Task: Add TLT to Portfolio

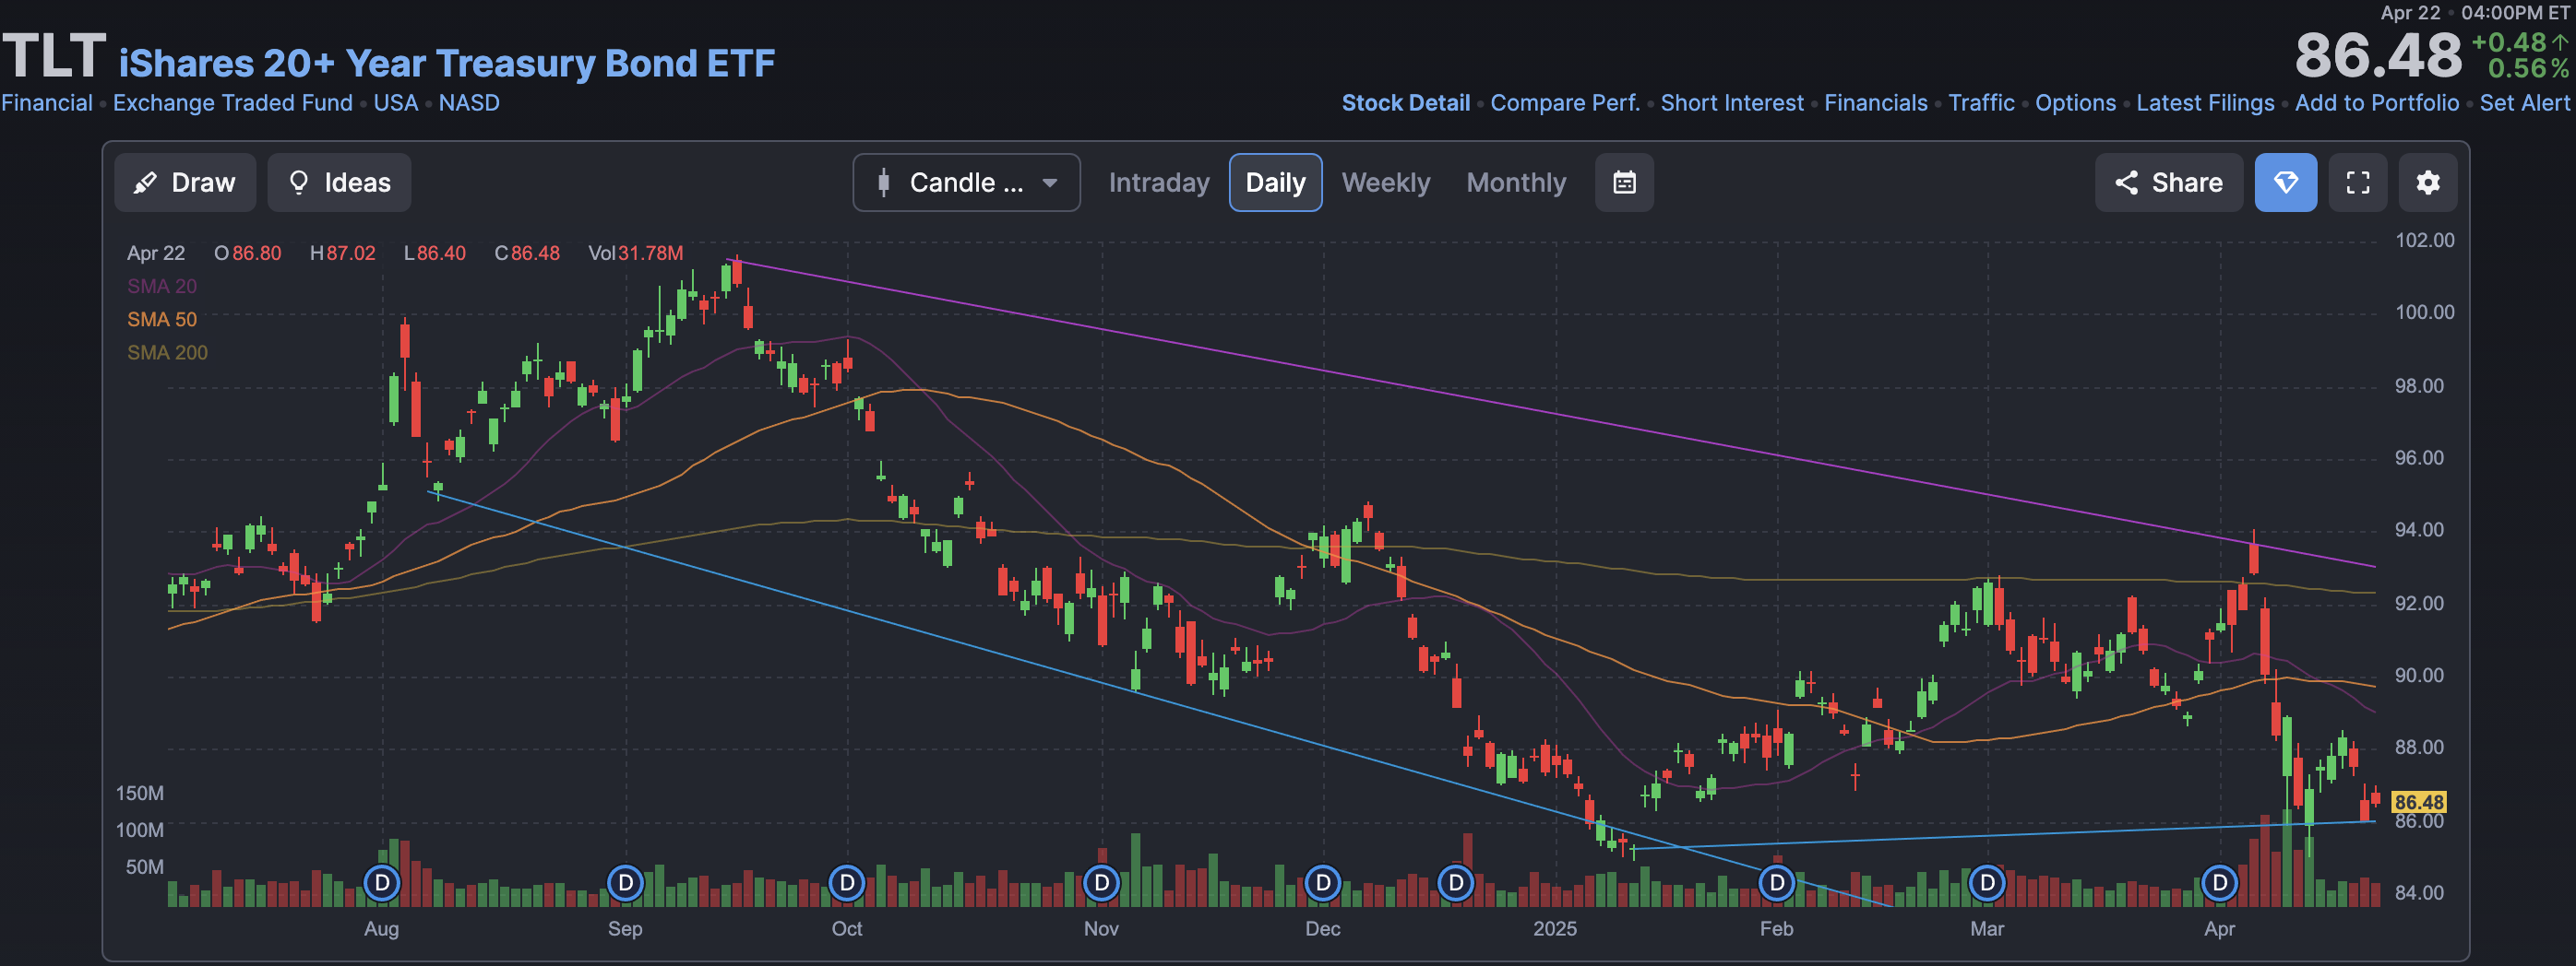Action: click(x=2376, y=103)
